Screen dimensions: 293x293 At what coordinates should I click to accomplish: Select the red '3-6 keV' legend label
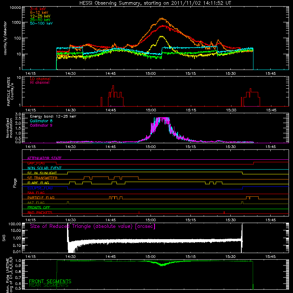38,9
